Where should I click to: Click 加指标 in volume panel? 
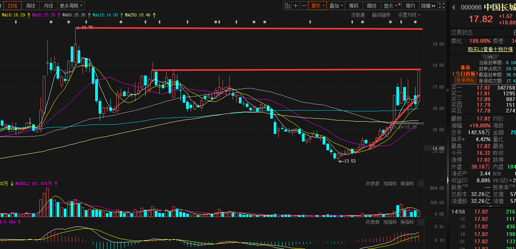390,184
